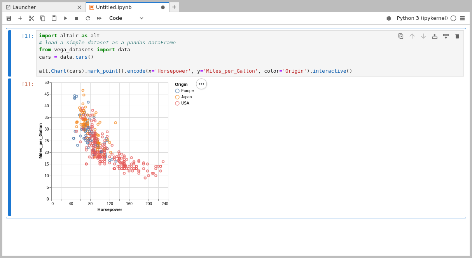472x258 pixels.
Task: Click the Japan orange legend symbol
Action: click(x=177, y=97)
